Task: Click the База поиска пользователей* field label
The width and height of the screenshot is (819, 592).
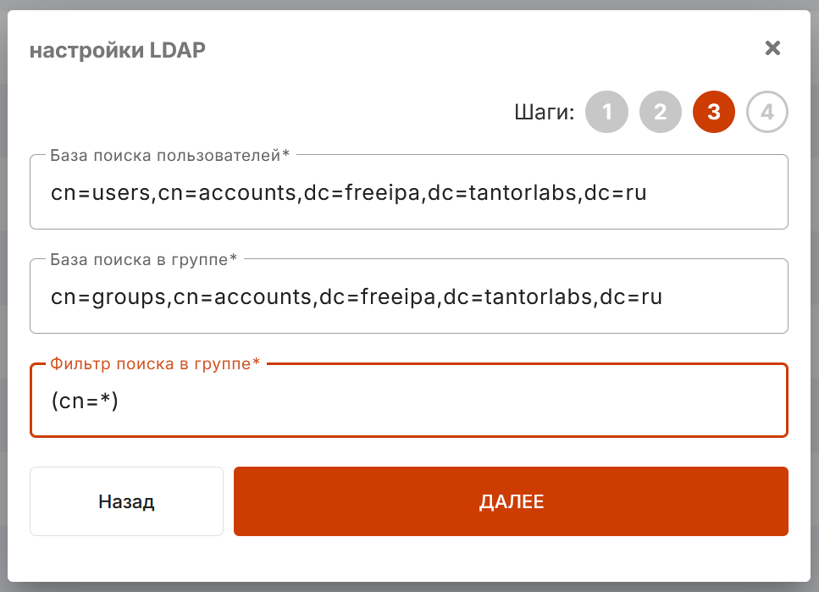Action: tap(169, 155)
